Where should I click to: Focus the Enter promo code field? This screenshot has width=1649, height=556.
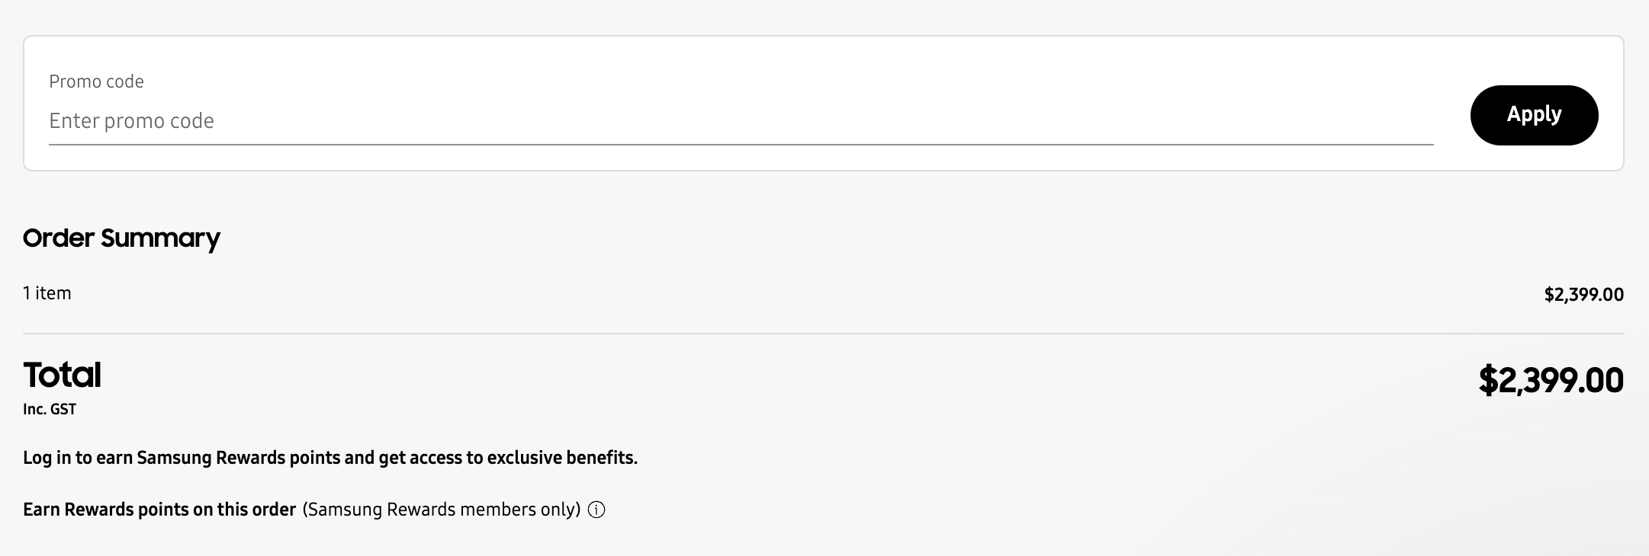point(740,121)
